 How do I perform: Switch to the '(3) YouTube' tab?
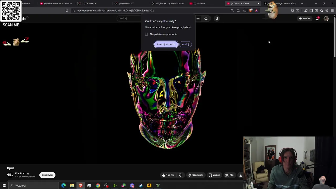[x=206, y=3]
